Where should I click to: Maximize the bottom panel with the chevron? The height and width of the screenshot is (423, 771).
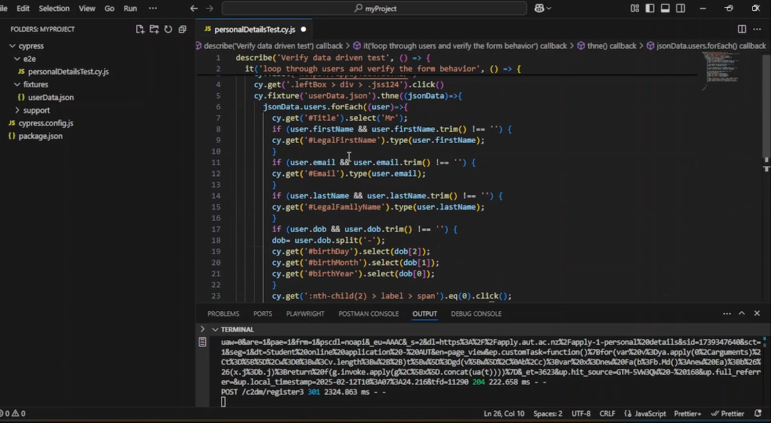(741, 313)
